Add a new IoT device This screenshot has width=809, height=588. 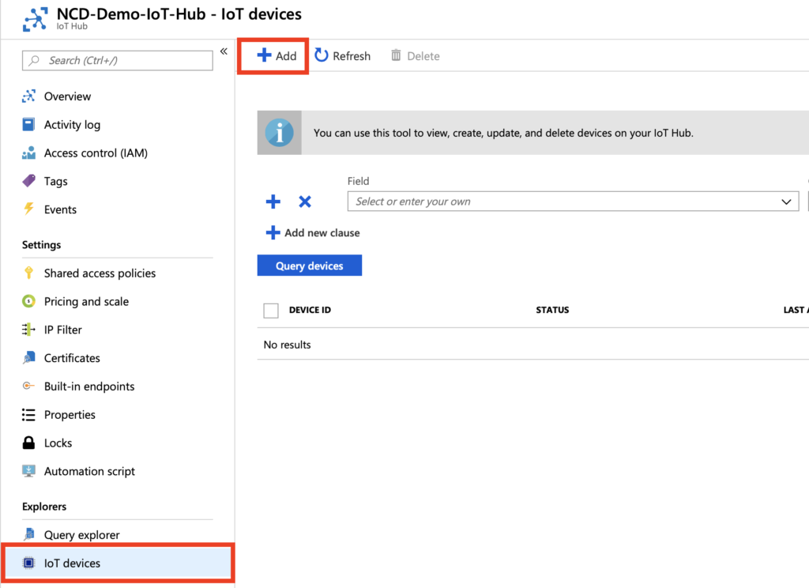pyautogui.click(x=277, y=56)
